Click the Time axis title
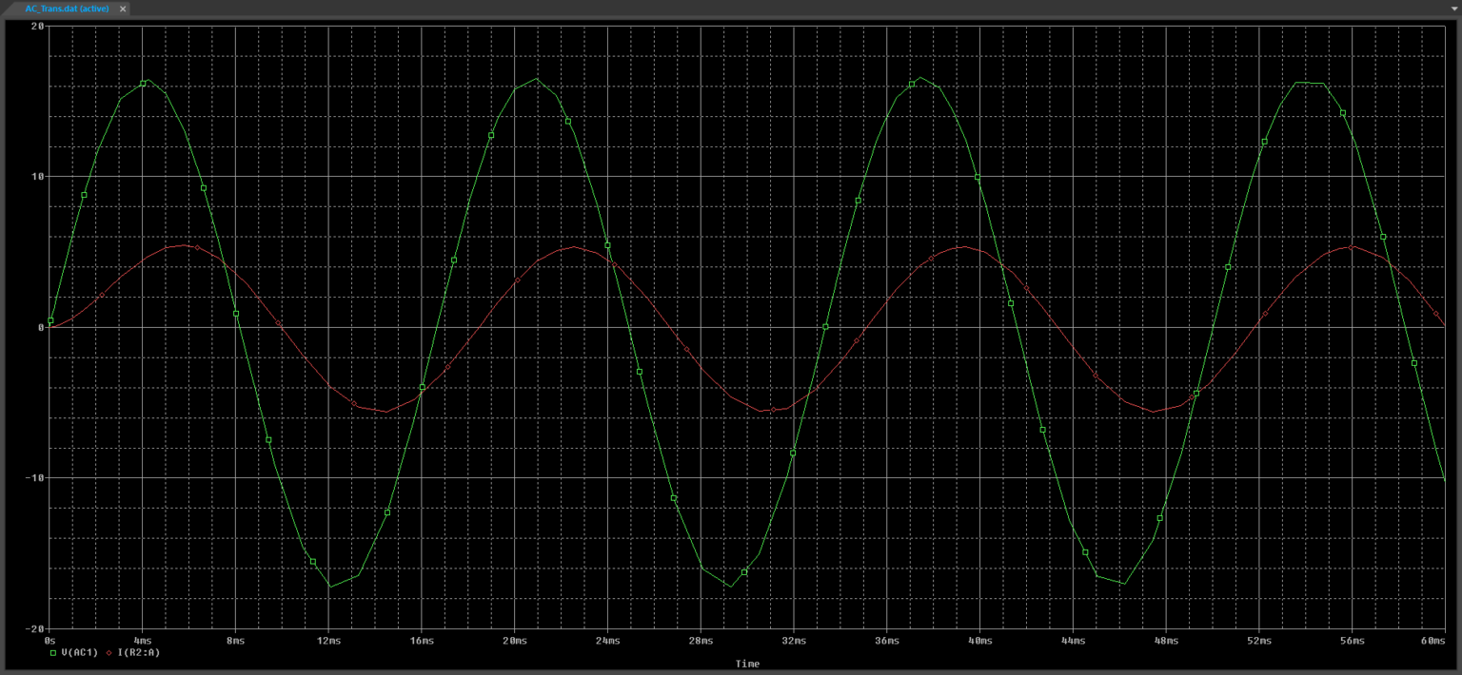Screen dimensions: 1462x675 [747, 664]
